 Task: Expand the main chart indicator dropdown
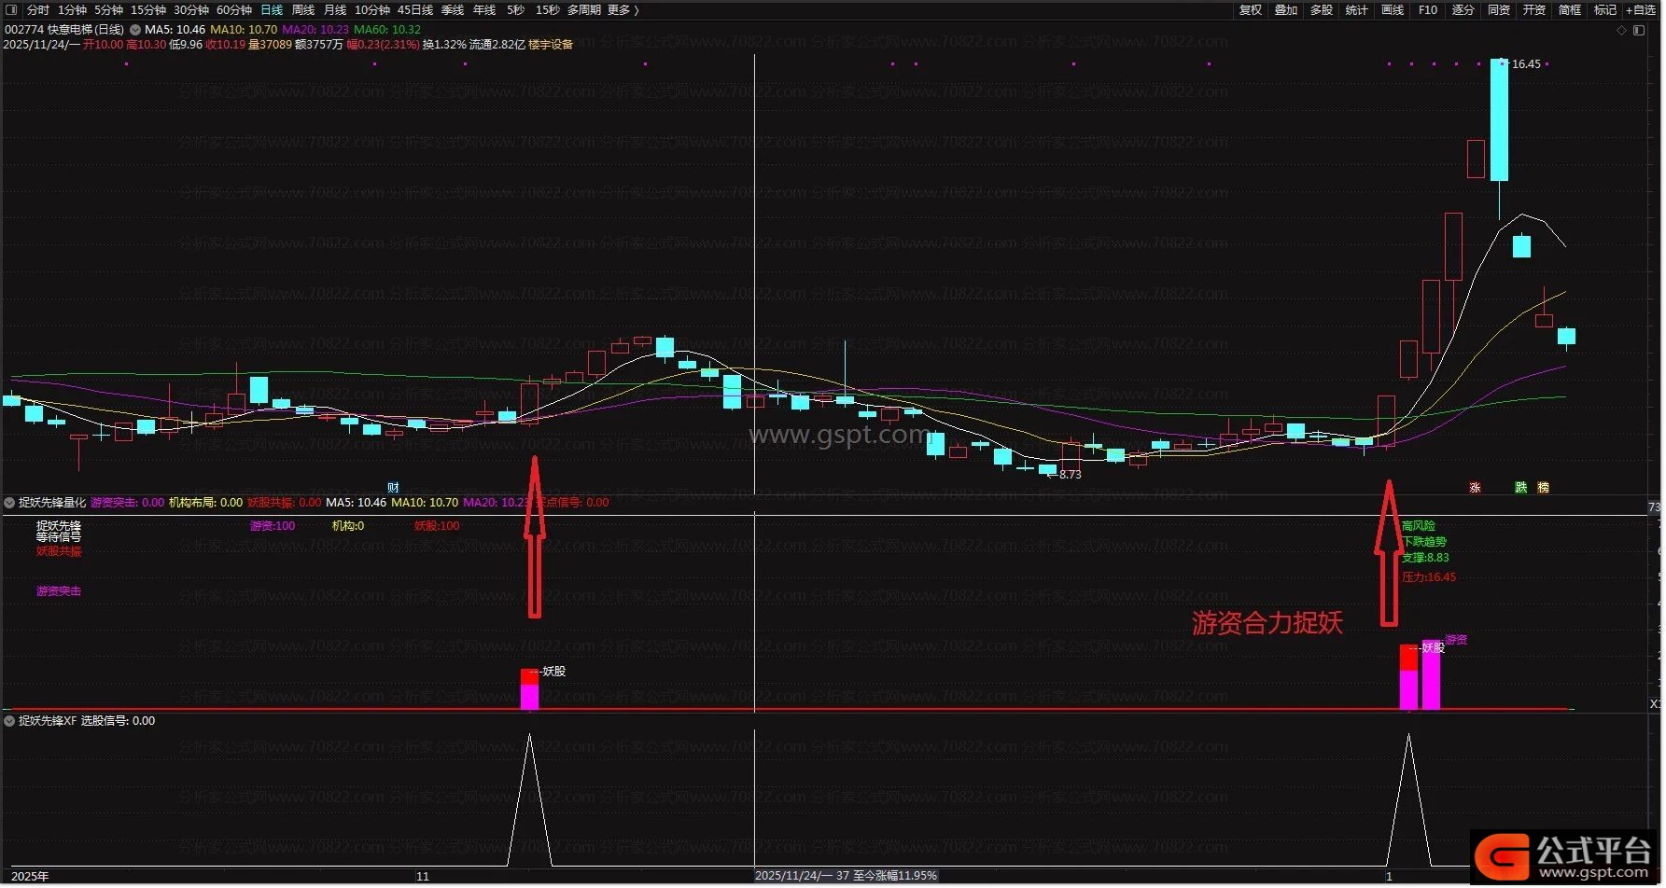(x=135, y=30)
